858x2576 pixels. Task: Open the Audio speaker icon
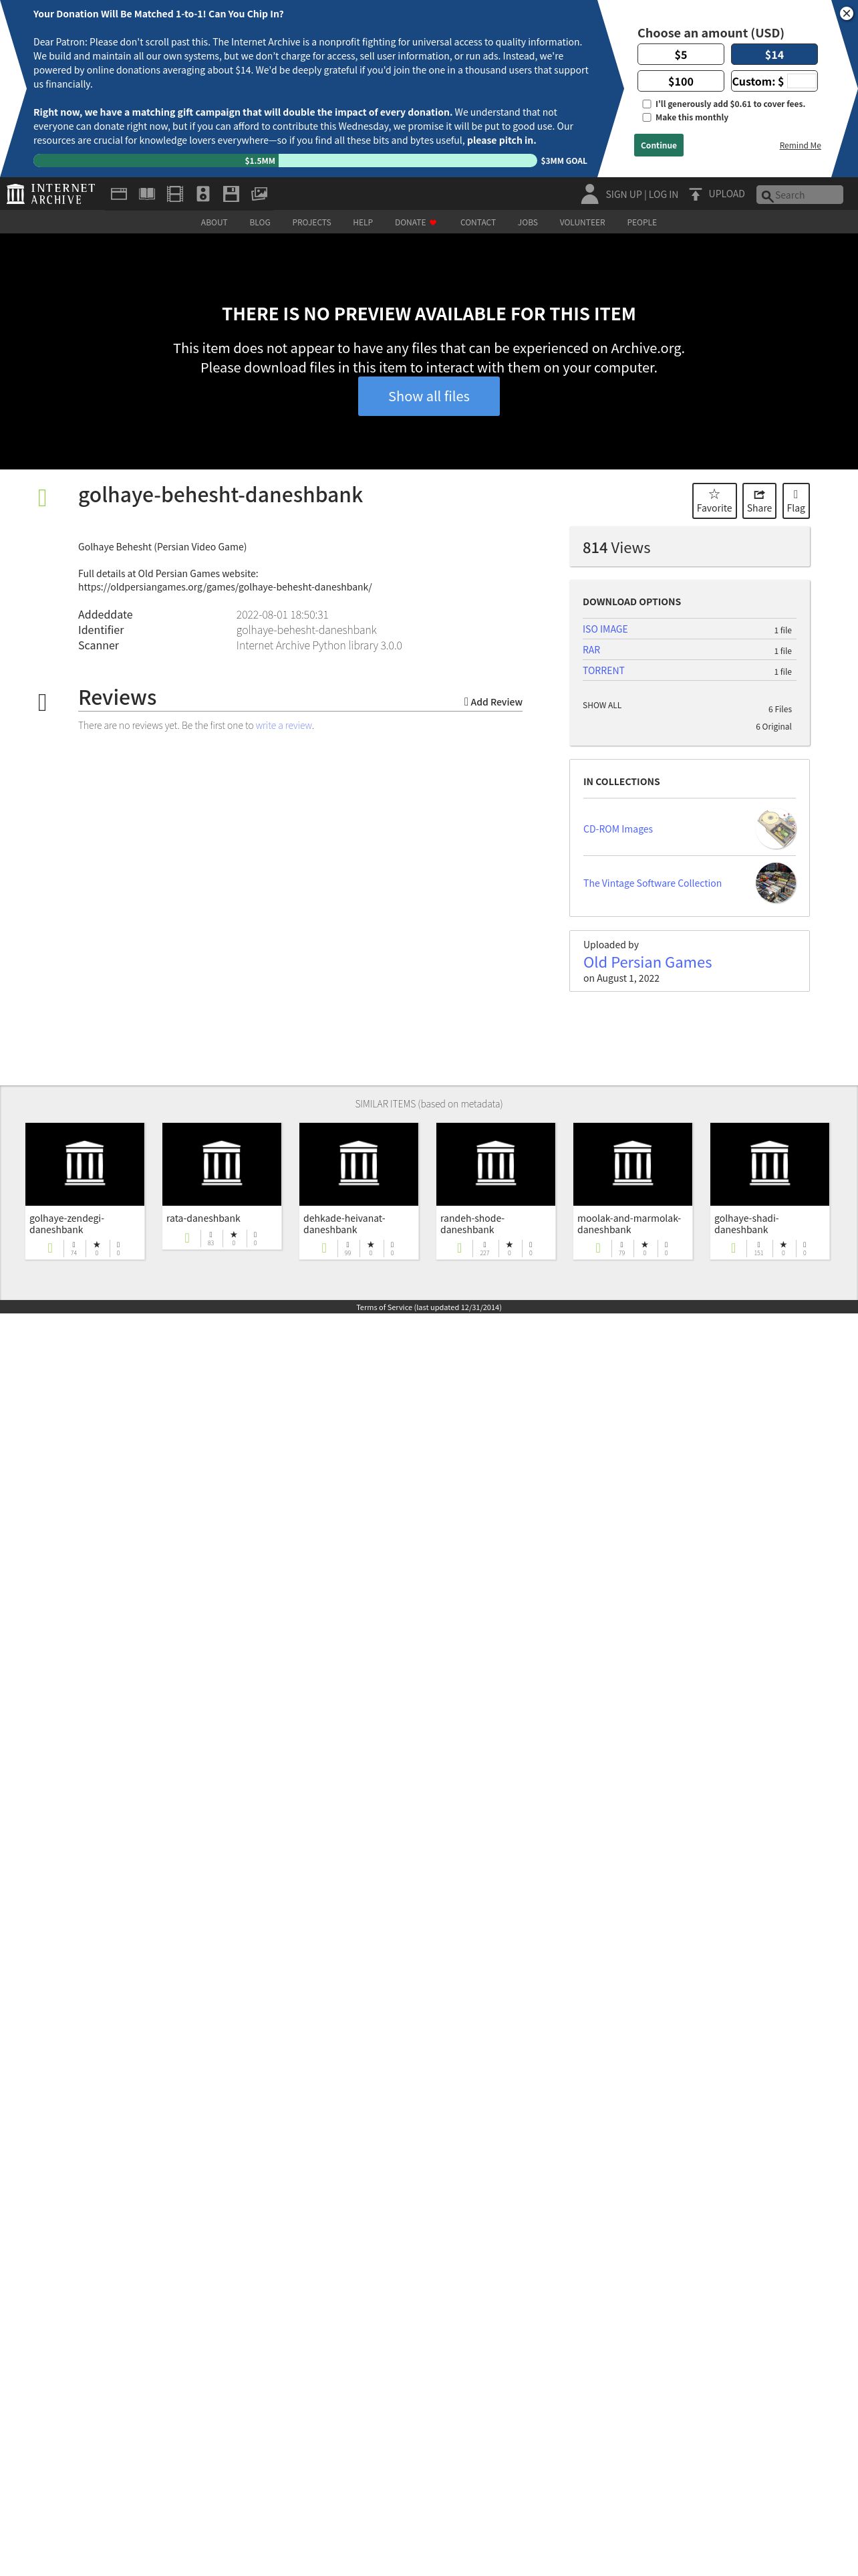pyautogui.click(x=202, y=194)
